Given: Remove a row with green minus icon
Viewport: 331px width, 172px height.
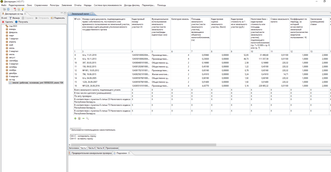Looking at the screenshot, I should (83, 119).
